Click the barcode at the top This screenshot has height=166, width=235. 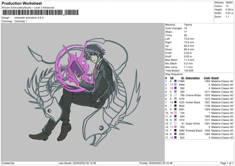pyautogui.click(x=40, y=13)
